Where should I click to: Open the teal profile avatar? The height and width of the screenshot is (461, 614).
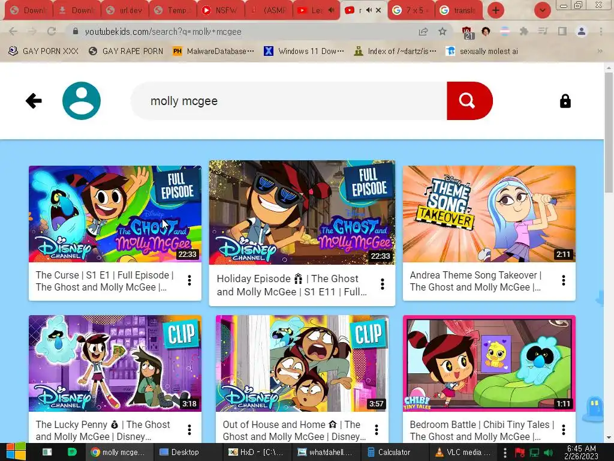point(82,101)
